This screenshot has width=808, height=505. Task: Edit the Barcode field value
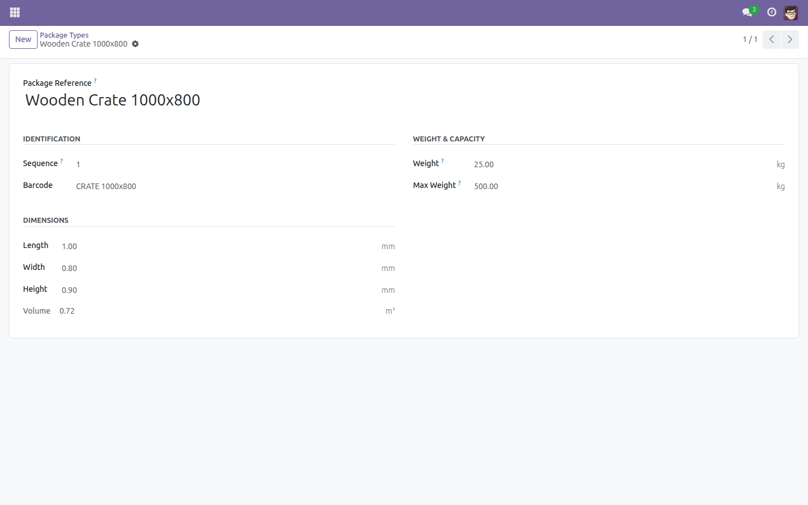(235, 186)
